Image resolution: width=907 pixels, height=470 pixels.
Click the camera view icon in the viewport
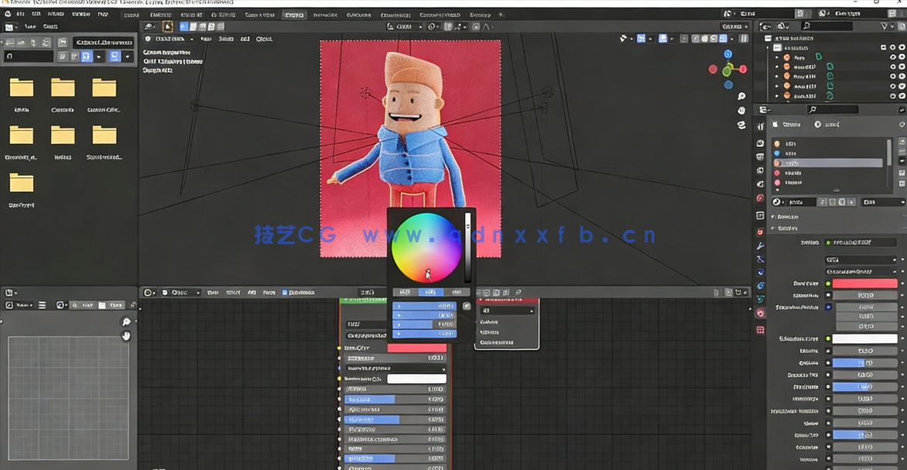coord(741,125)
